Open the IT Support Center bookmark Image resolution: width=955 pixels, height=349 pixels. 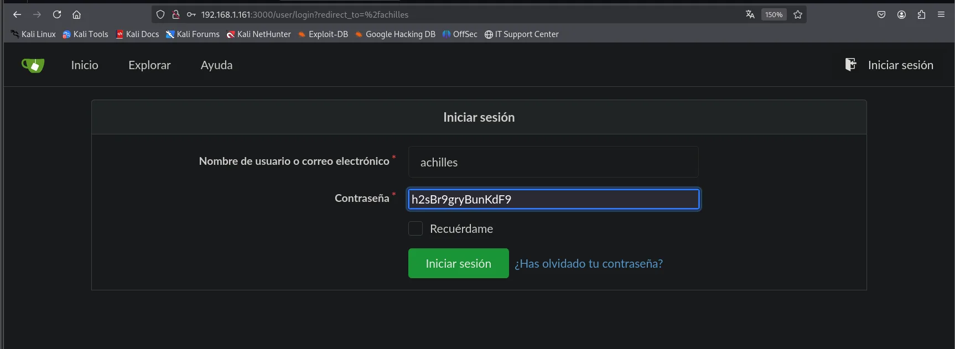click(522, 34)
